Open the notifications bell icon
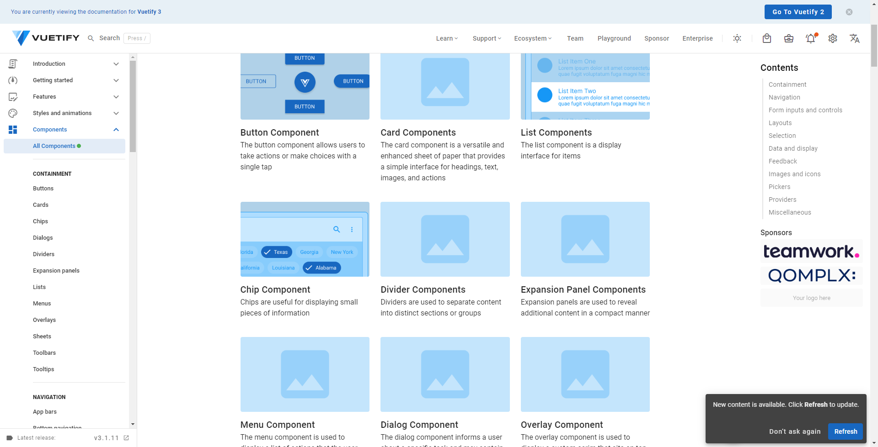878x447 pixels. [x=811, y=38]
